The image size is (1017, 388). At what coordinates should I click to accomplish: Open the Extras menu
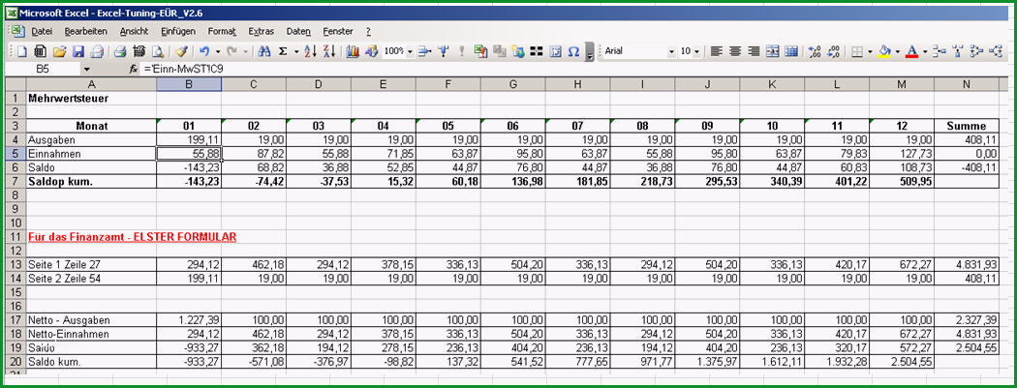point(261,31)
